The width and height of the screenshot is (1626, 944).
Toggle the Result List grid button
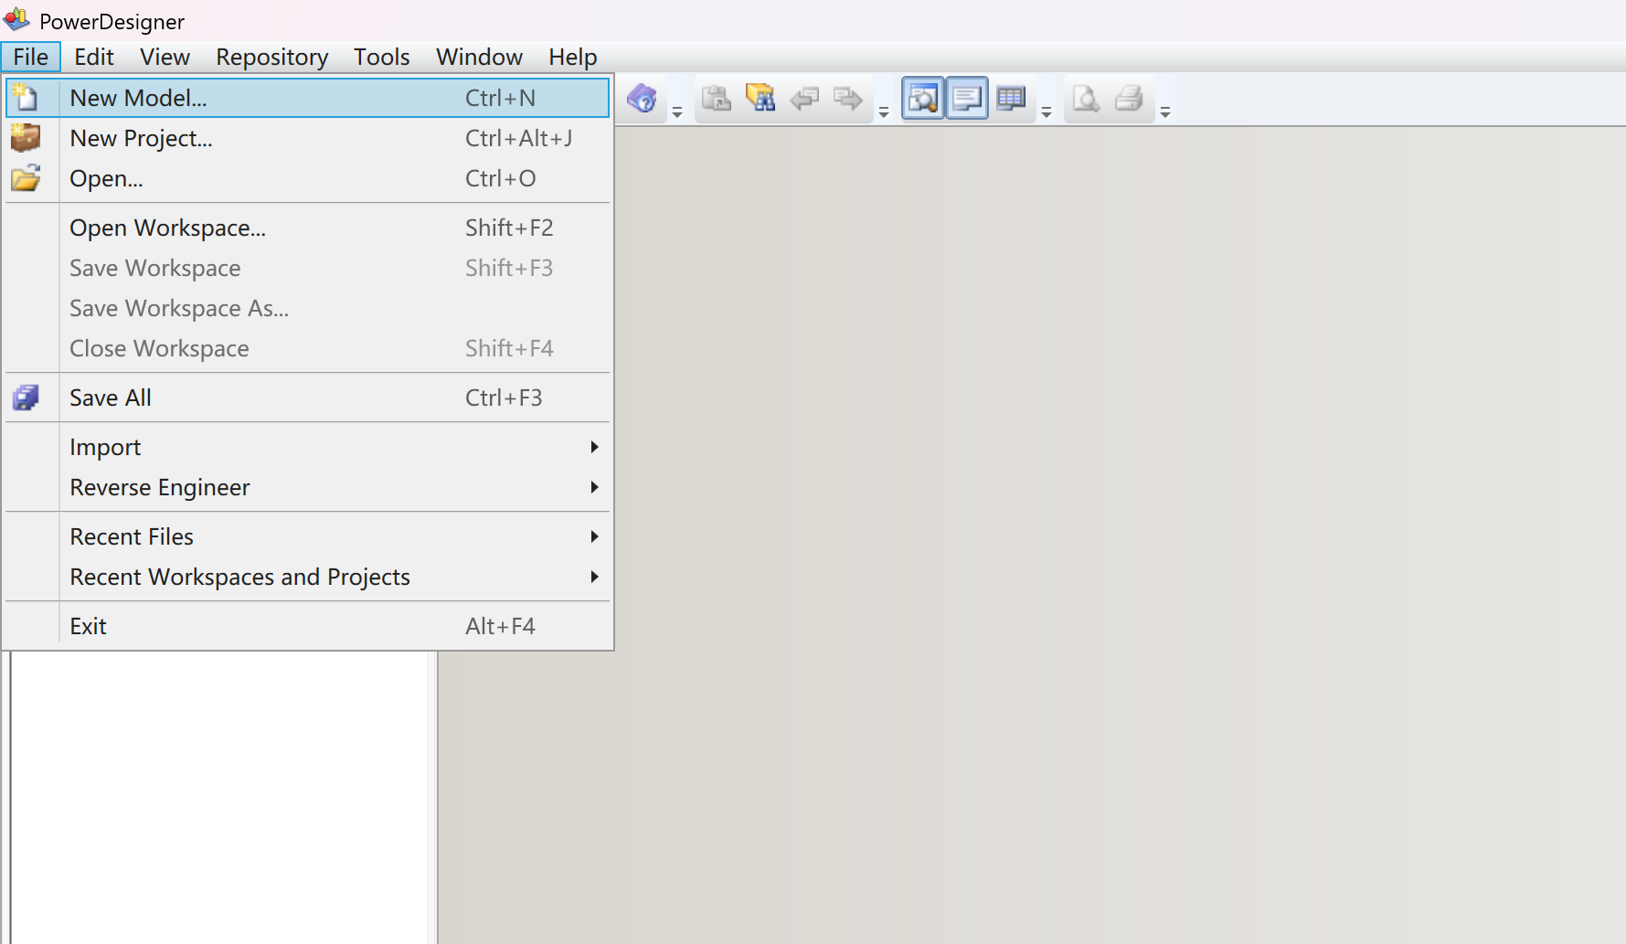click(1011, 98)
